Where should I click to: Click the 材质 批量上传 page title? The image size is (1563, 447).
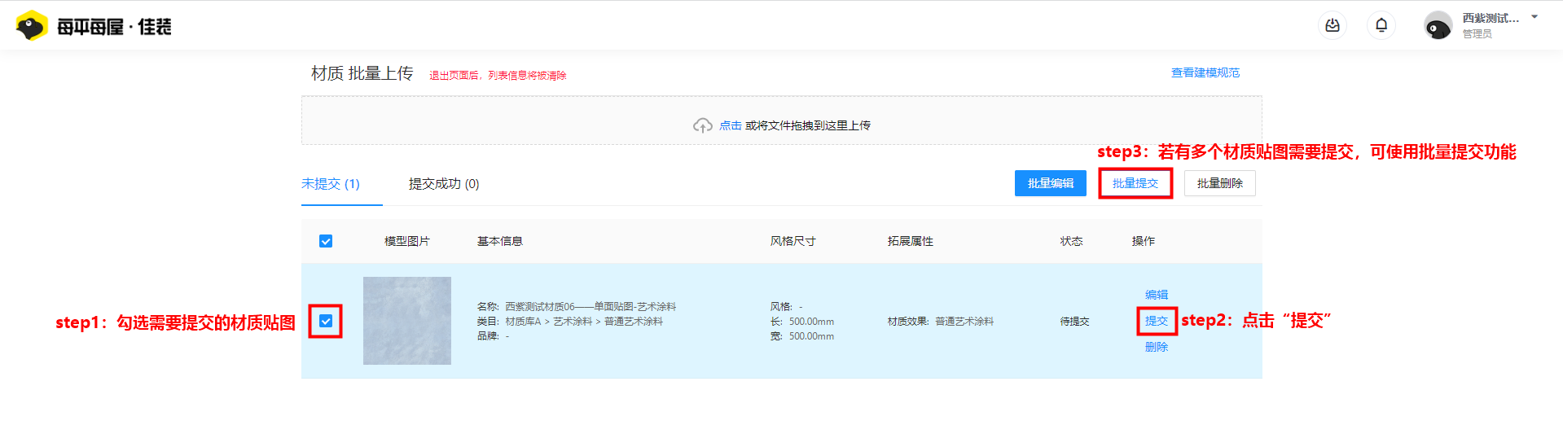pyautogui.click(x=362, y=73)
